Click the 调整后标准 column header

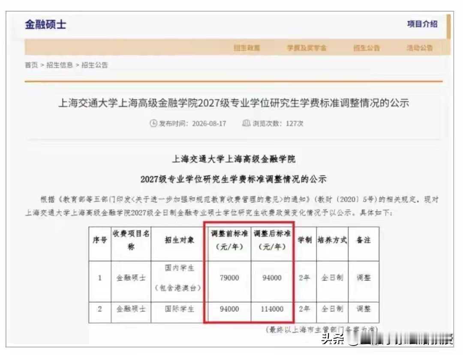click(272, 240)
